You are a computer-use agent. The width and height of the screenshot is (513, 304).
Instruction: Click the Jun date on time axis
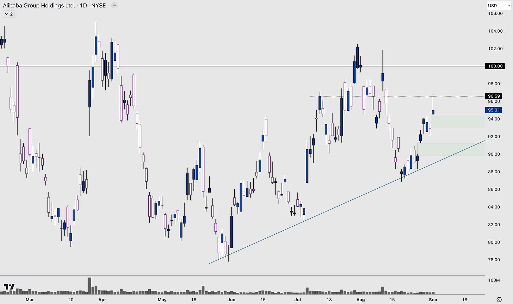point(231,300)
